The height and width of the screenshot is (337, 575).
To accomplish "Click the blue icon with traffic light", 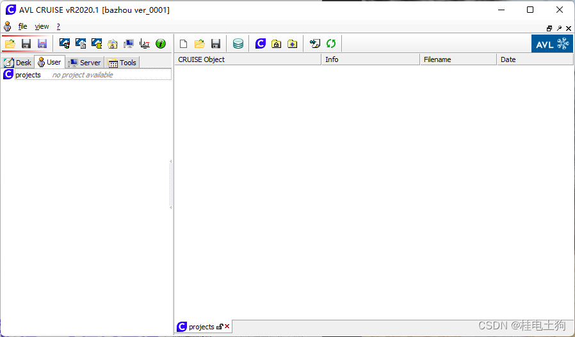I will pyautogui.click(x=65, y=43).
